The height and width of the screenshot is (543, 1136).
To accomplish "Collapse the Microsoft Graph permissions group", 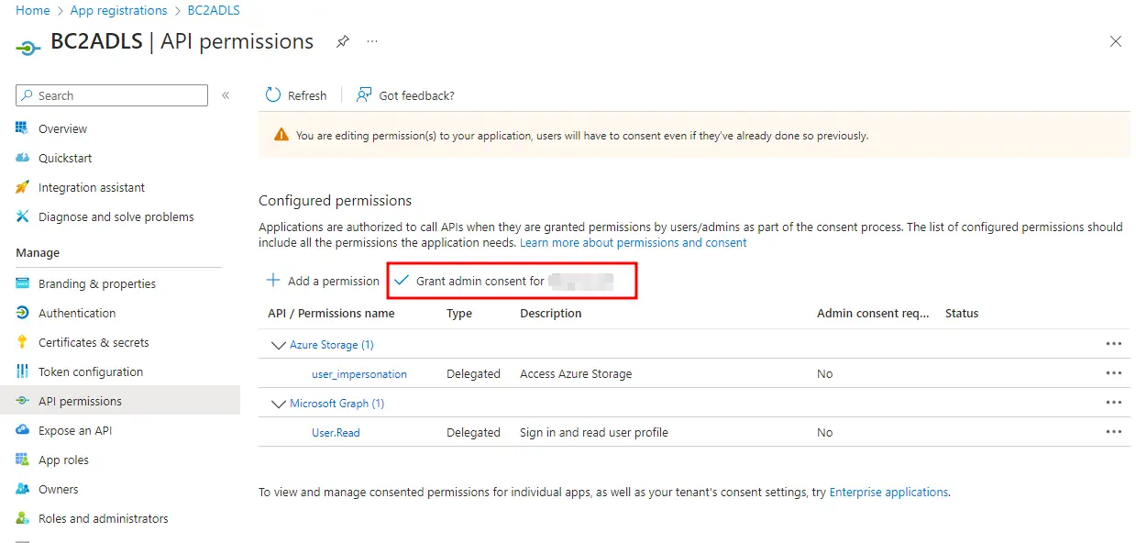I will [278, 404].
